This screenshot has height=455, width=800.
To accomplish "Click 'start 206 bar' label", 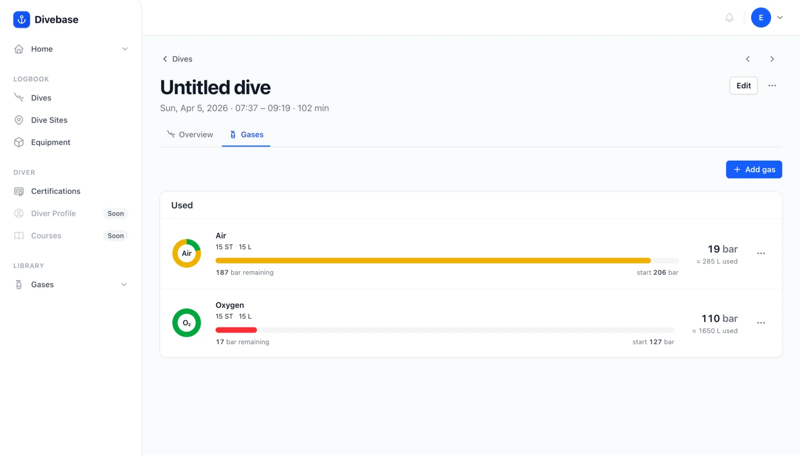I will coord(657,272).
